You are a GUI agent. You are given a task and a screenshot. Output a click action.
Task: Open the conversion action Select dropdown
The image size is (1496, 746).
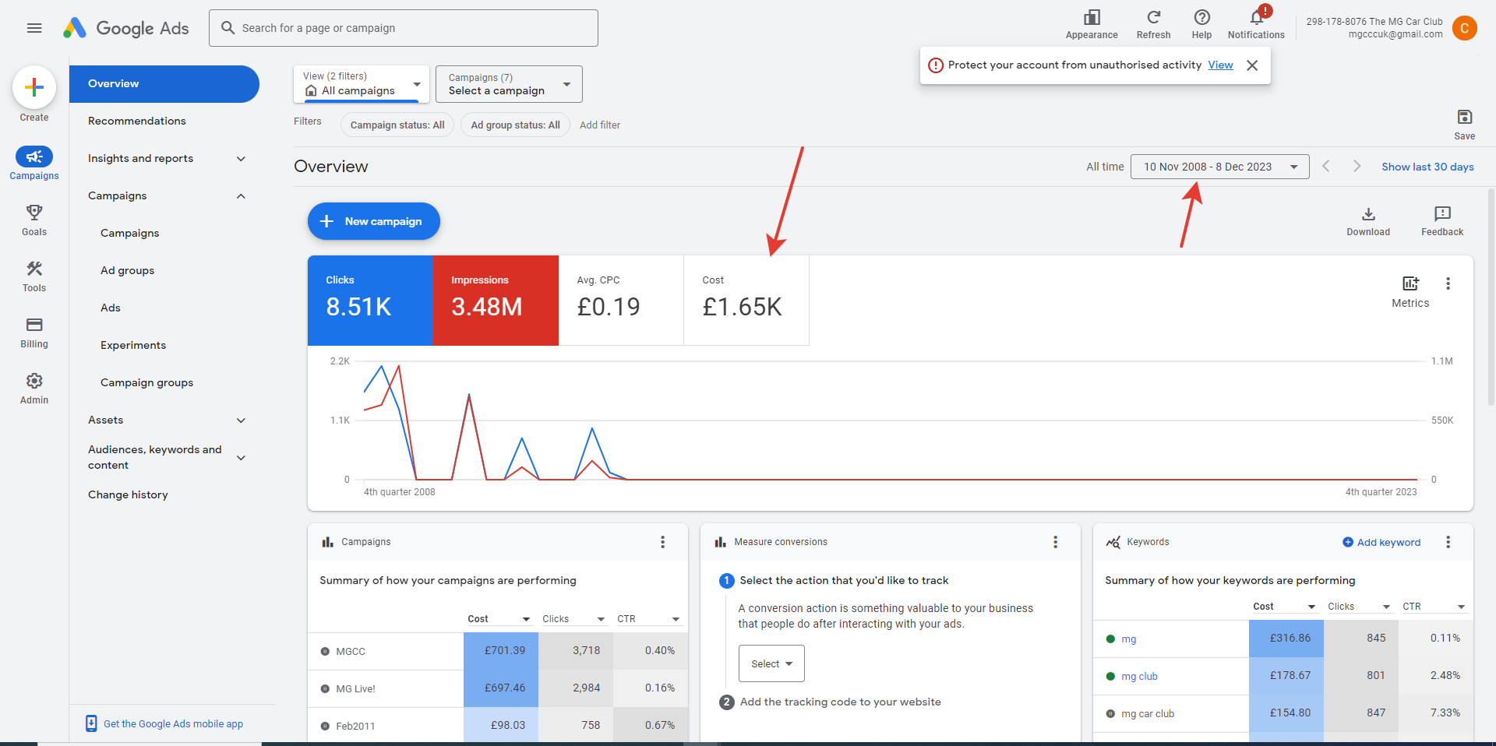[x=771, y=663]
